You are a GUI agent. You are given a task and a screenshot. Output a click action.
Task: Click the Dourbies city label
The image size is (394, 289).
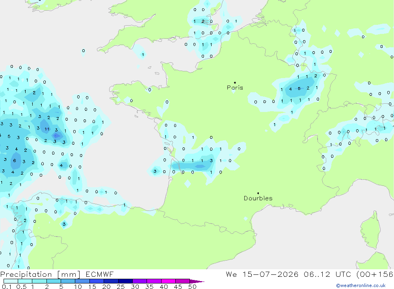point(258,198)
